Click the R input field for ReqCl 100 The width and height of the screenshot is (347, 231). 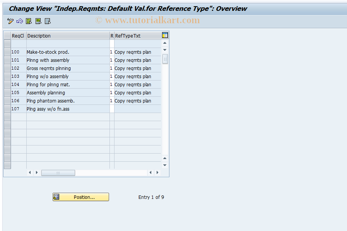pos(112,52)
